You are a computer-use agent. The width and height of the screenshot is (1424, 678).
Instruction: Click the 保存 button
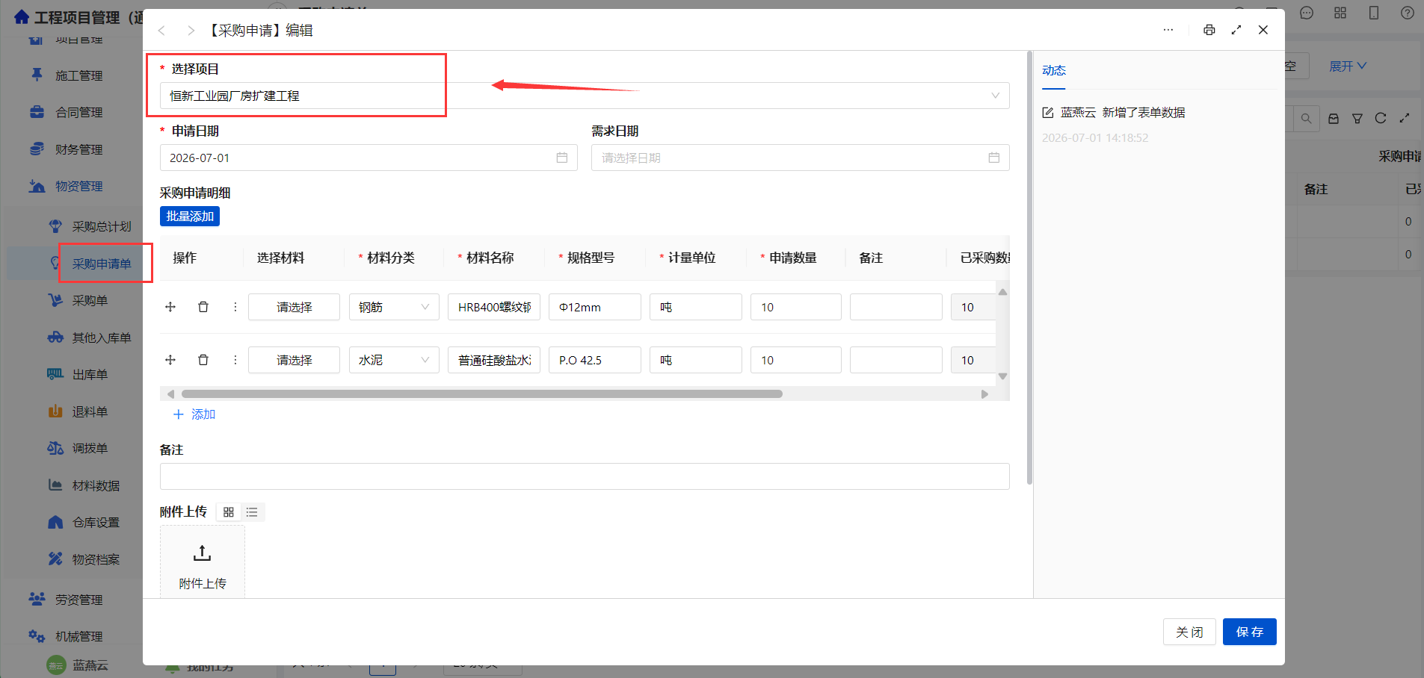[x=1249, y=632]
